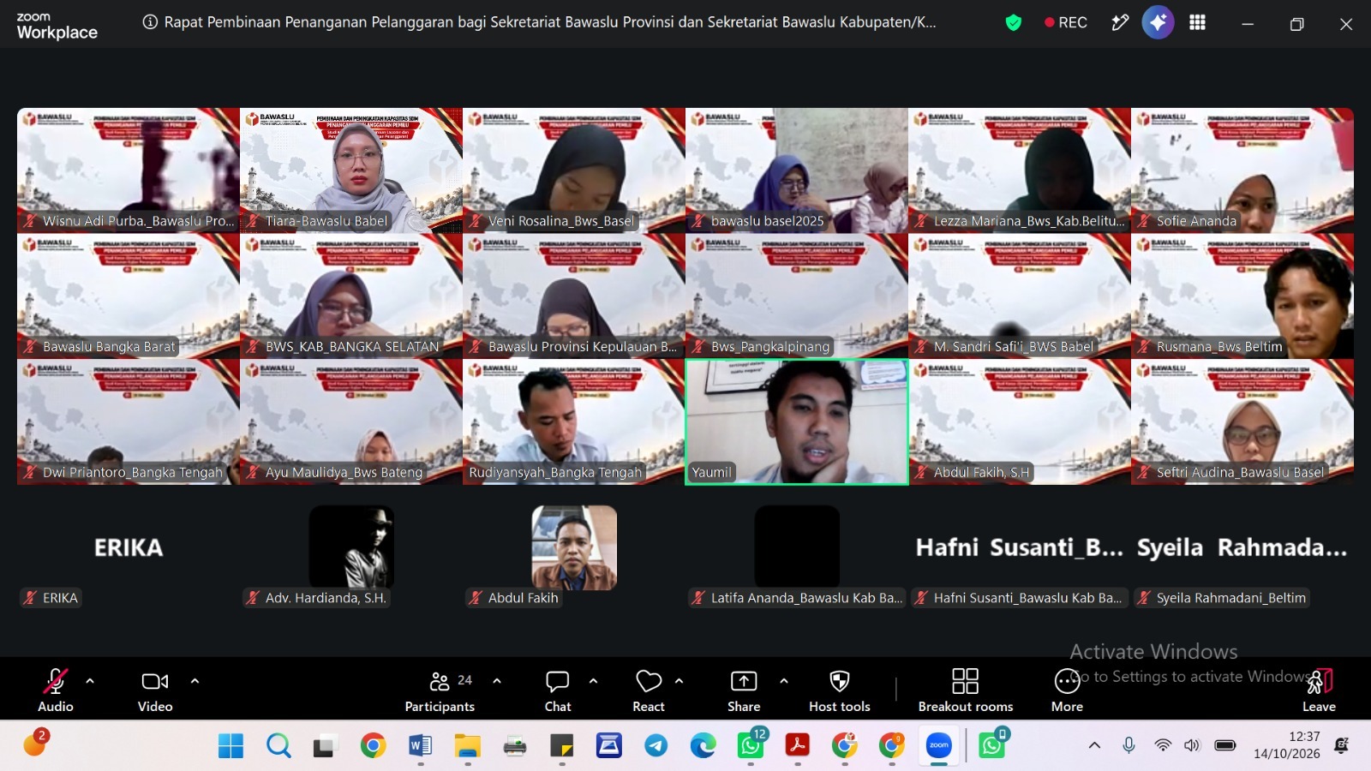The width and height of the screenshot is (1371, 771).
Task: Unmute microphone with Audio button
Action: coord(56,690)
